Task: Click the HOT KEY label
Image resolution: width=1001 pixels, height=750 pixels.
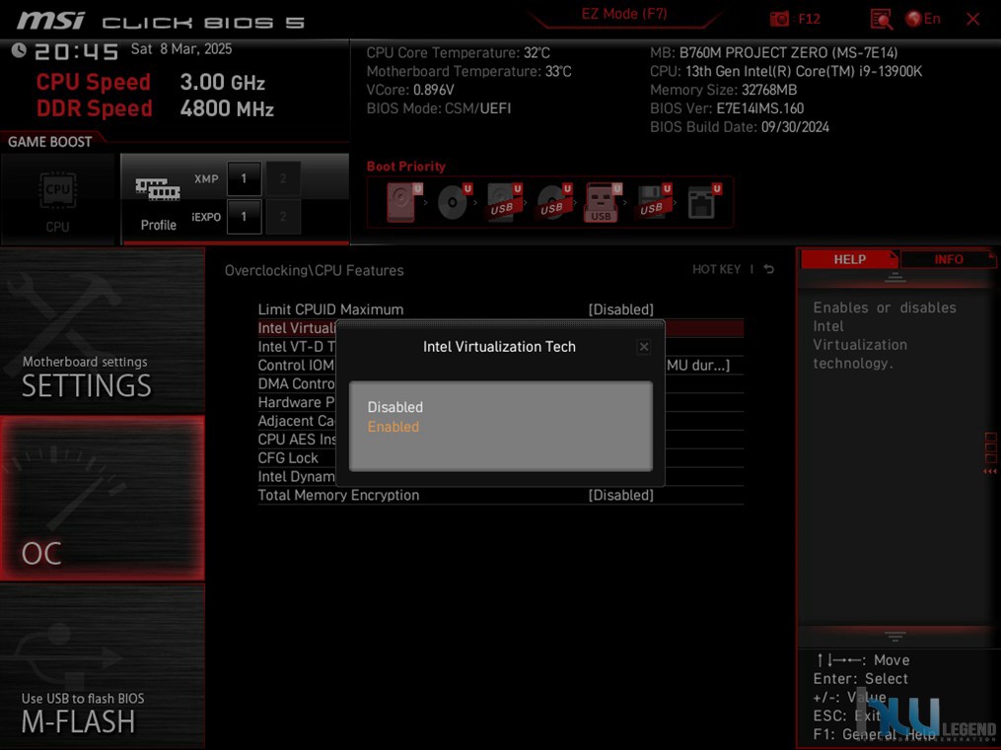Action: pos(716,270)
